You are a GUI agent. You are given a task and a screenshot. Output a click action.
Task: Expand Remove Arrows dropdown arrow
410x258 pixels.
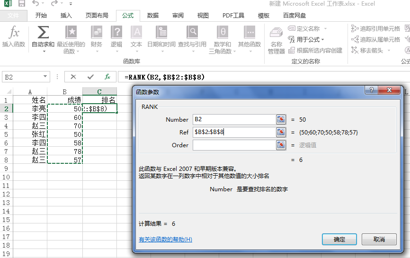tap(389, 51)
